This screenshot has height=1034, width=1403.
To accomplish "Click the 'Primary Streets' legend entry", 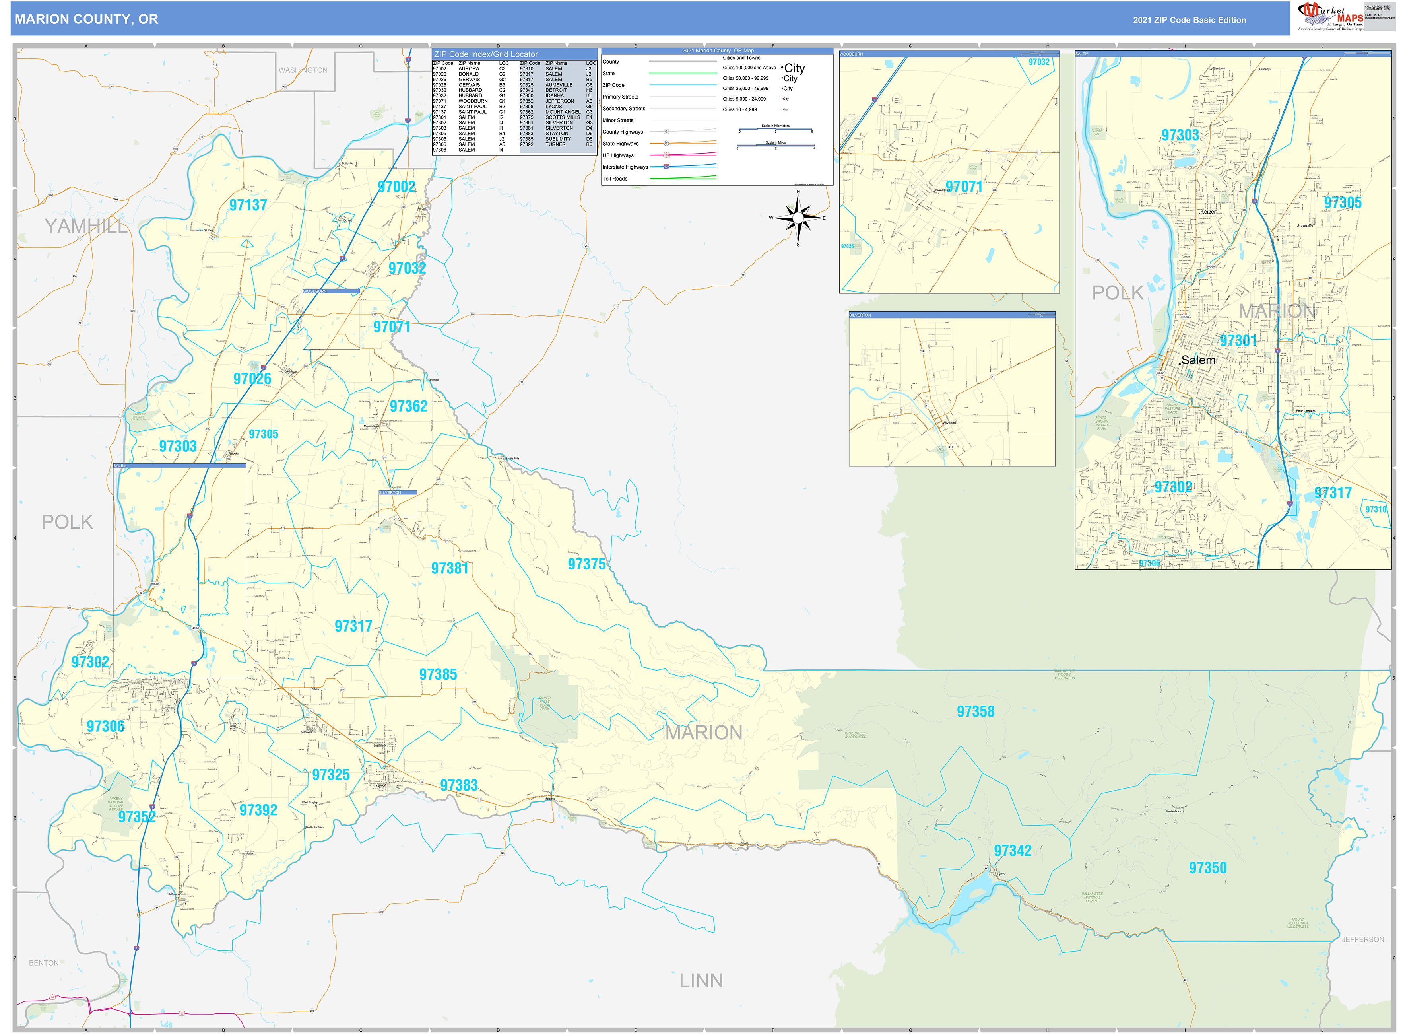I will click(659, 97).
